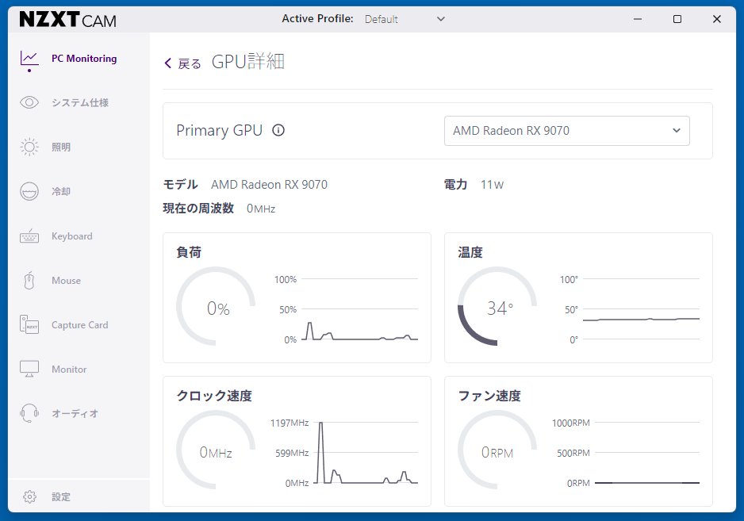
Task: Click the back chevron arrow
Action: tap(167, 63)
